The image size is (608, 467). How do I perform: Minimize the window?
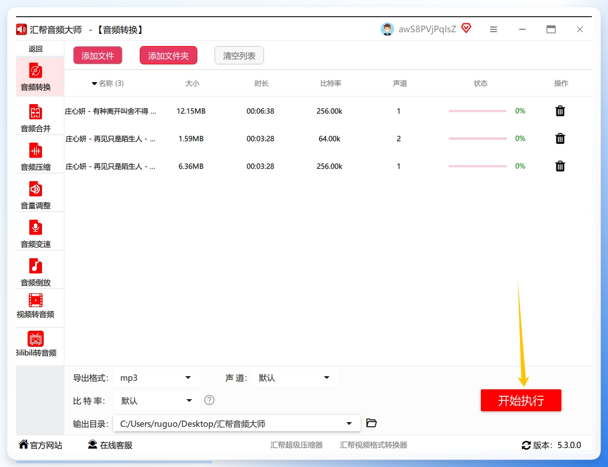pyautogui.click(x=522, y=29)
